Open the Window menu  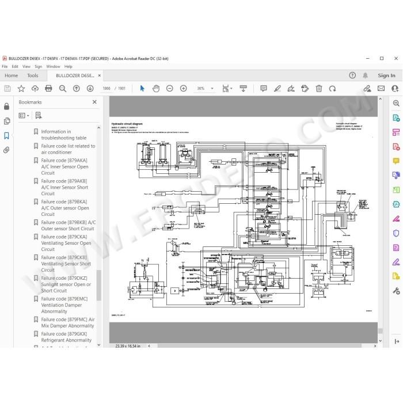tap(53, 66)
